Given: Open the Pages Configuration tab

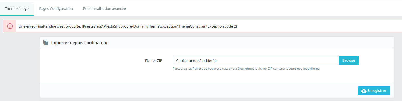Looking at the screenshot, I should click(56, 9).
